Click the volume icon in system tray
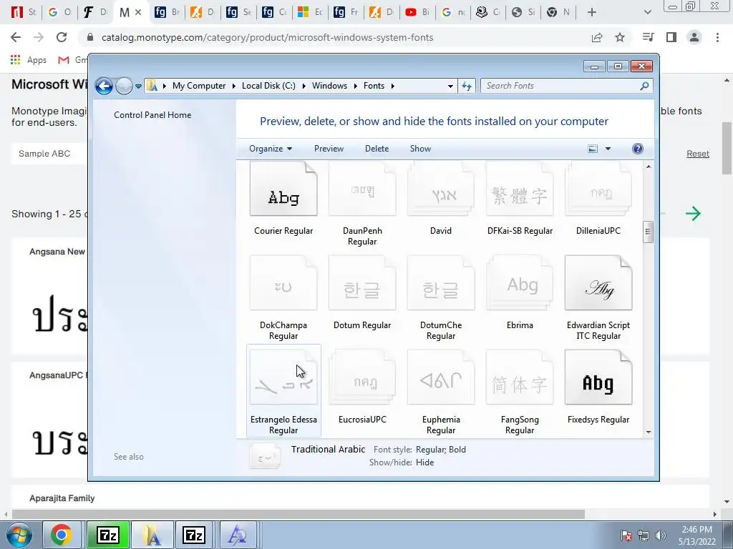This screenshot has height=549, width=733. 661,535
